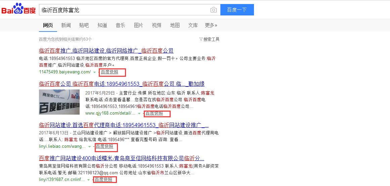Click the linyi.liebiao.com URL

[x=62, y=146]
